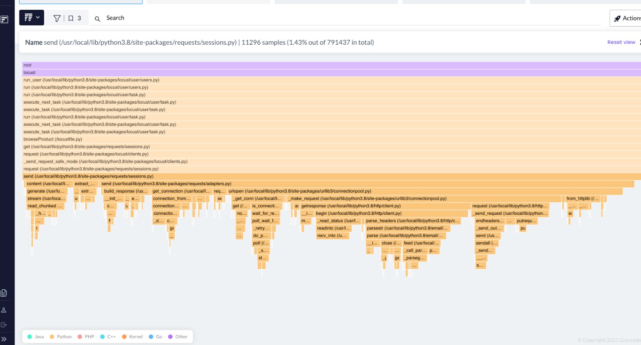Open the dashboard icon in left sidebar
The image size is (641, 345).
pos(4,19)
